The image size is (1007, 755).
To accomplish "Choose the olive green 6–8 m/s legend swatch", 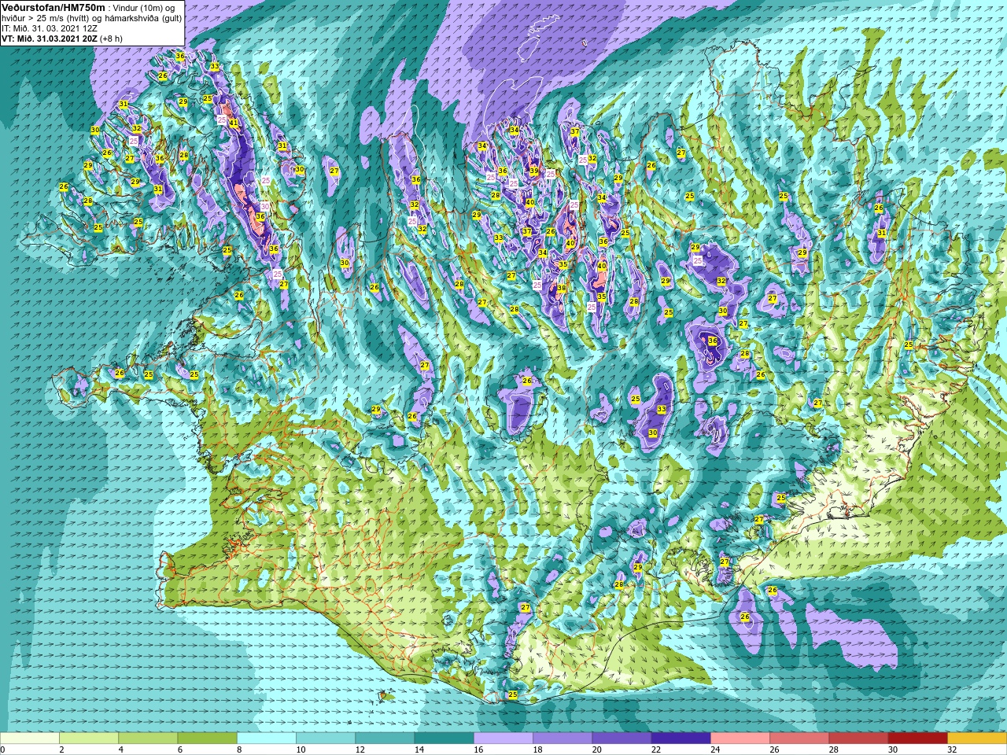I will pyautogui.click(x=207, y=738).
